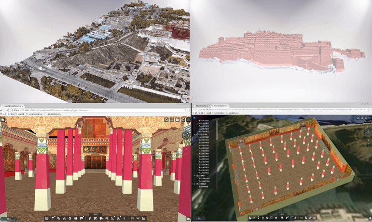Reload the page in the left browser

(x=8, y=110)
